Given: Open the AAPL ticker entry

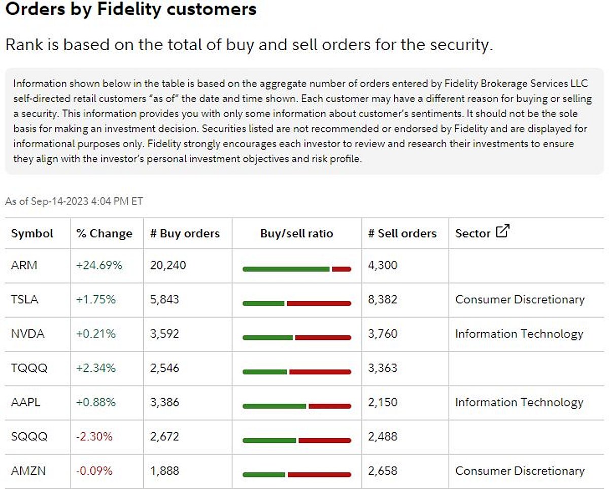Looking at the screenshot, I should [x=25, y=402].
